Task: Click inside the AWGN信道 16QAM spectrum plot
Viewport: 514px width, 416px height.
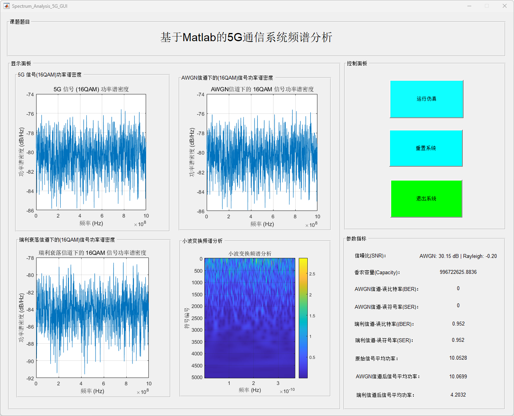Action: (x=262, y=153)
